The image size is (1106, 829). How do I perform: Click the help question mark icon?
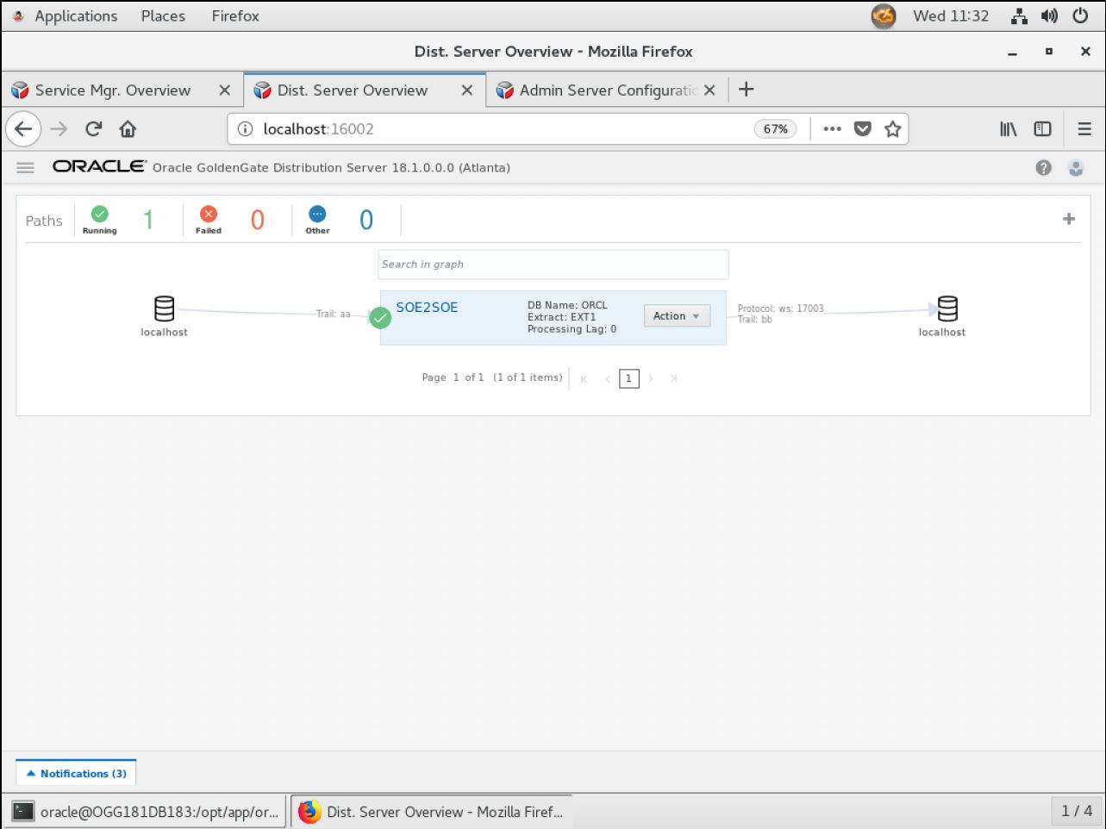1044,168
